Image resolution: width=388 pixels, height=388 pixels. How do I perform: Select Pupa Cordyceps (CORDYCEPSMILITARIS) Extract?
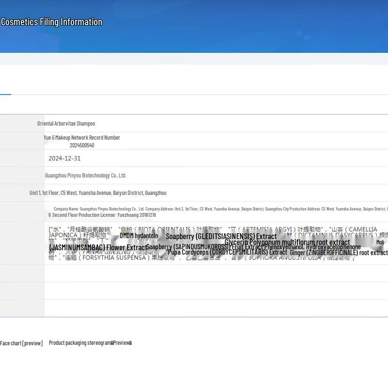(x=227, y=252)
